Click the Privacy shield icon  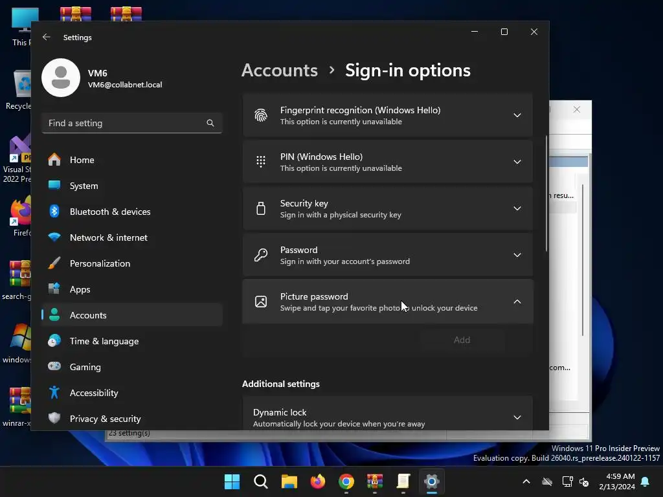54,418
